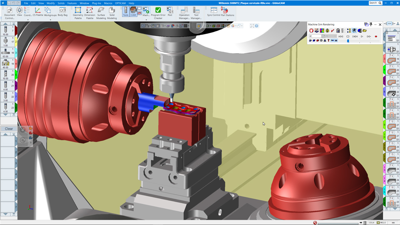Select the 63.00 face mill tool tile
The image size is (400, 225).
click(x=6, y=53)
